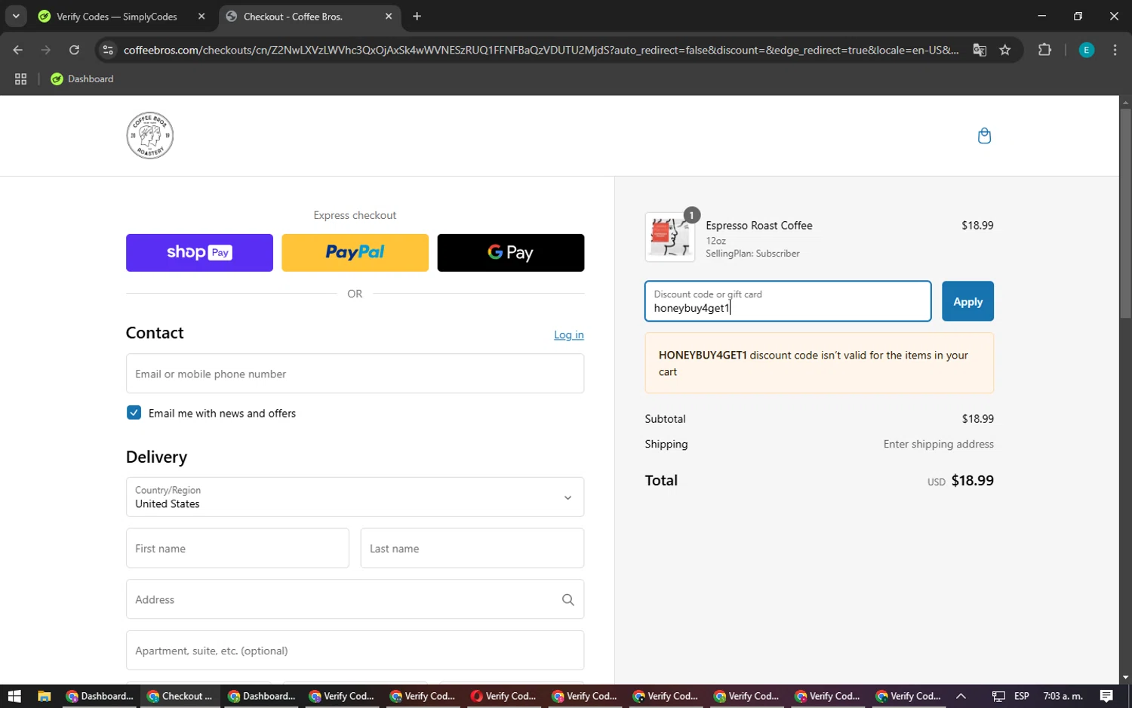Open the tab search dropdown arrow
Screen dimensions: 1132x708
(16, 16)
